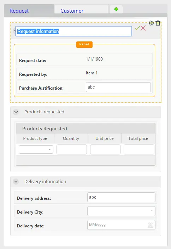Click the Delivery City label
This screenshot has height=249, width=171.
[30, 212]
